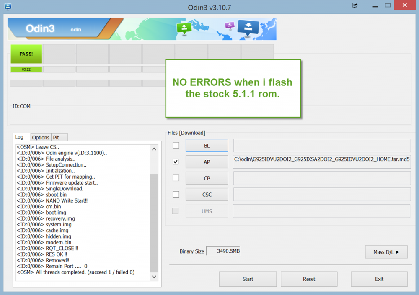Click the Reset button
Image resolution: width=419 pixels, height=295 pixels.
(309, 279)
